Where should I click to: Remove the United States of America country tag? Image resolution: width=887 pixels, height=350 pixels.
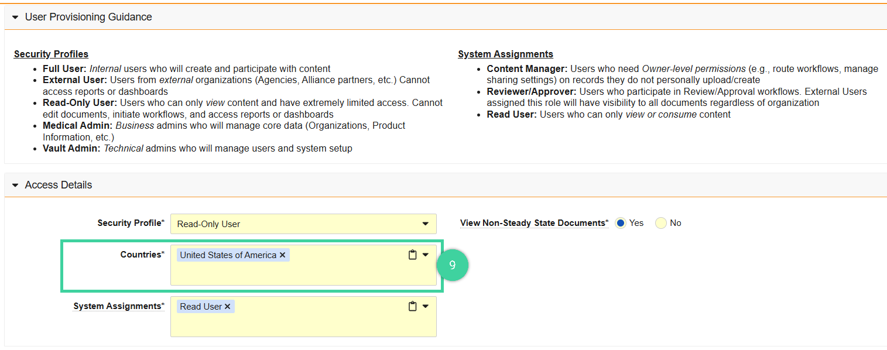point(282,254)
